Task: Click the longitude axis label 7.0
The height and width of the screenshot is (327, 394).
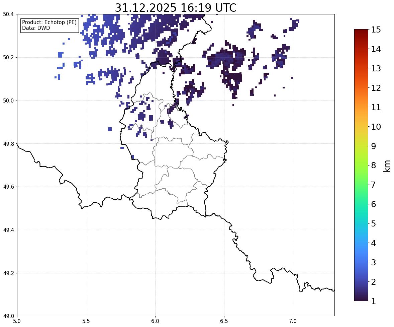Action: point(293,321)
